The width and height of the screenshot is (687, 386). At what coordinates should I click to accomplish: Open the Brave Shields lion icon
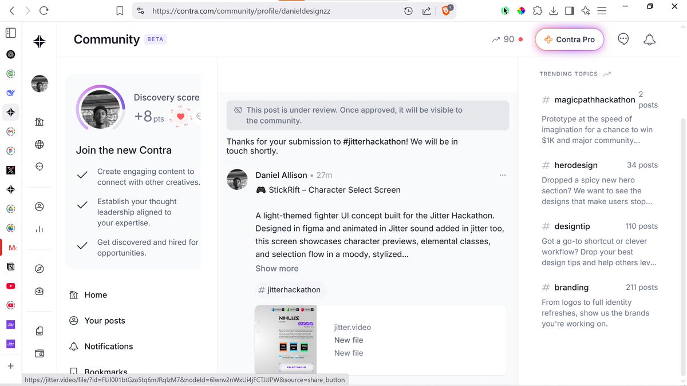[x=447, y=10]
